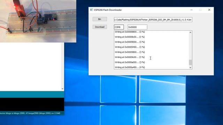Viewport: 223px width, 125px height.
Task: Click the log scrollbar up arrow
Action: (190, 32)
